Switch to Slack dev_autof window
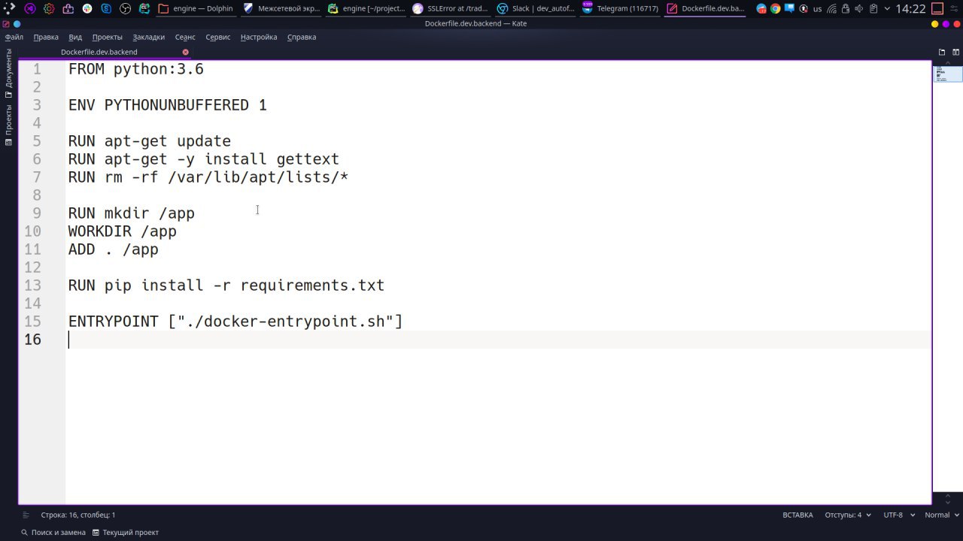 tap(536, 9)
